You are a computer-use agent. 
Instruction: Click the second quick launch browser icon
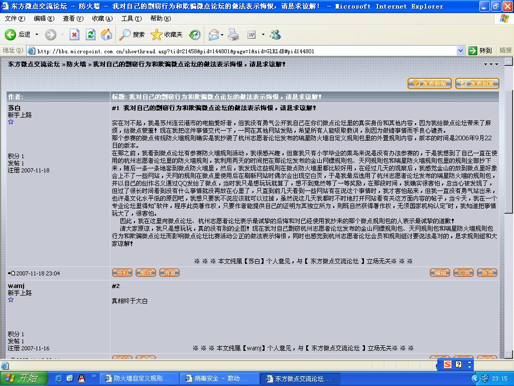point(70,378)
